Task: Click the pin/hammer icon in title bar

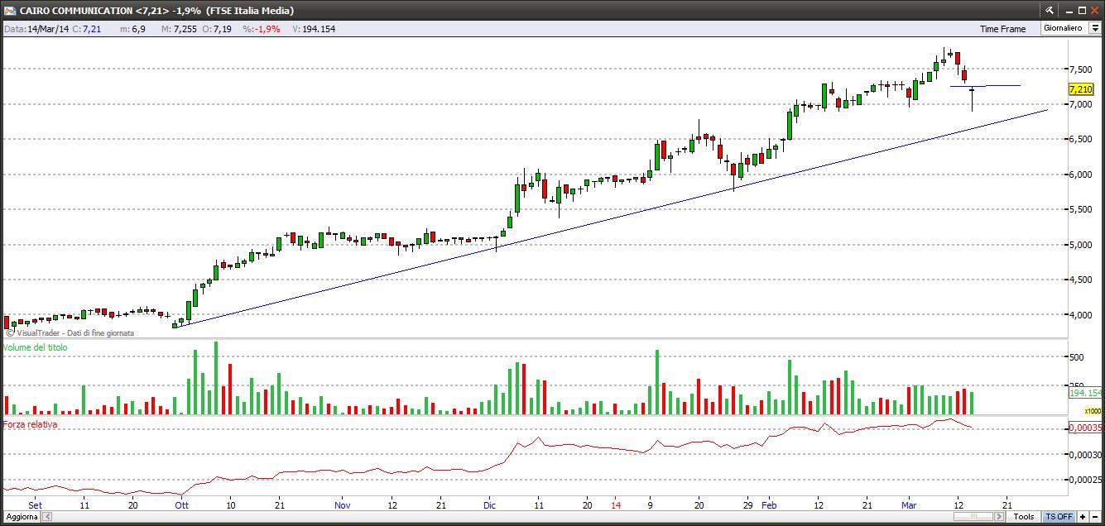Action: pos(1050,10)
